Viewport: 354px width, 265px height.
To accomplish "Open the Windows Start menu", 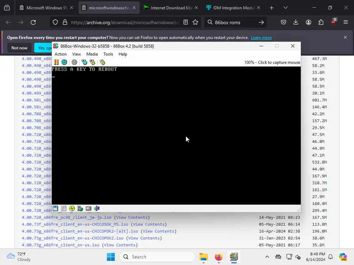I will [x=111, y=257].
